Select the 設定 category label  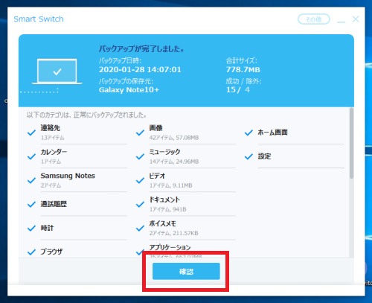pyautogui.click(x=264, y=156)
